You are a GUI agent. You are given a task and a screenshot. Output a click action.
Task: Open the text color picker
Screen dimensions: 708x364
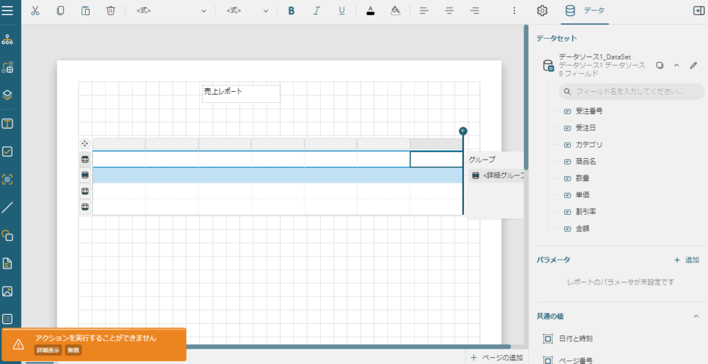(x=371, y=11)
